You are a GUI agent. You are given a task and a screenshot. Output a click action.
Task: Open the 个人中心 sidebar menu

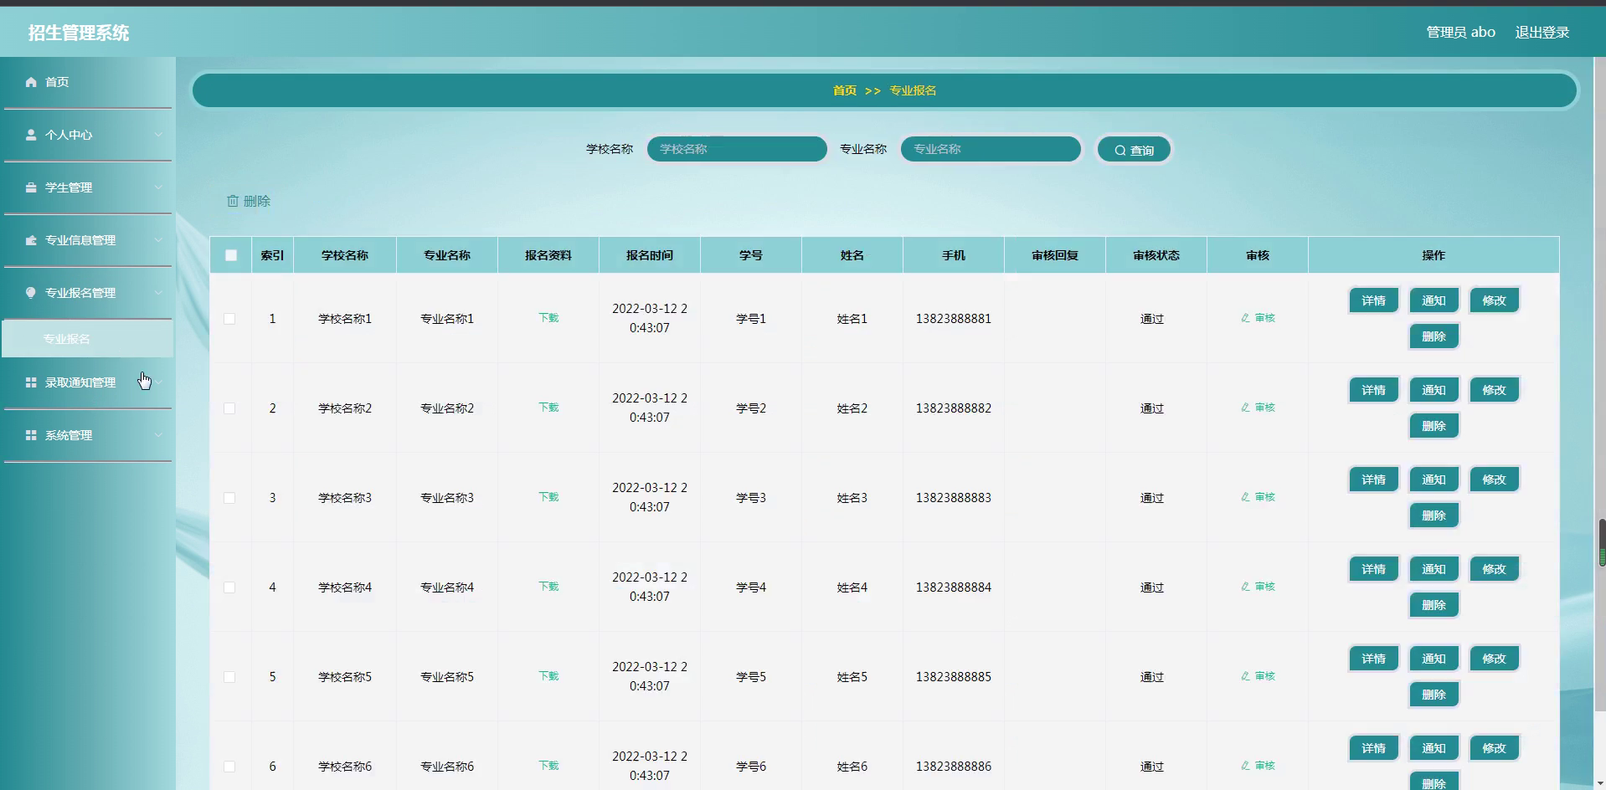click(88, 135)
